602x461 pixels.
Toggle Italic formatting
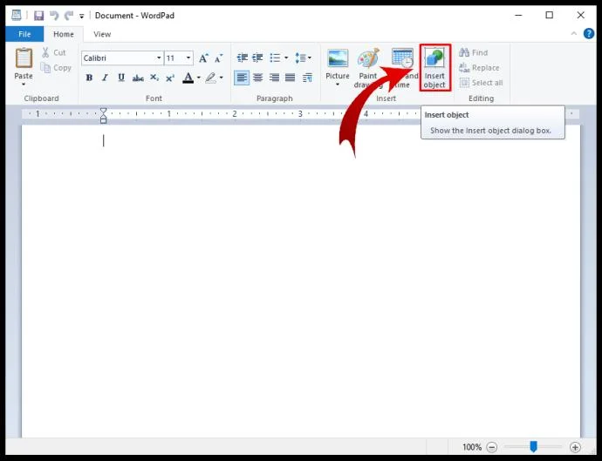105,78
